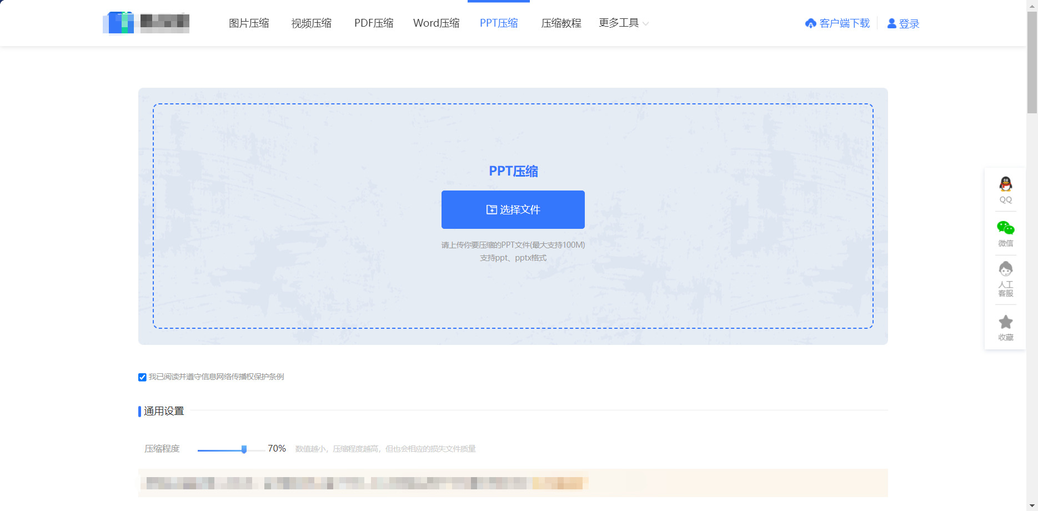Click the cloud download icon beside 客户端下载
Viewport: 1038px width, 511px height.
[x=811, y=23]
